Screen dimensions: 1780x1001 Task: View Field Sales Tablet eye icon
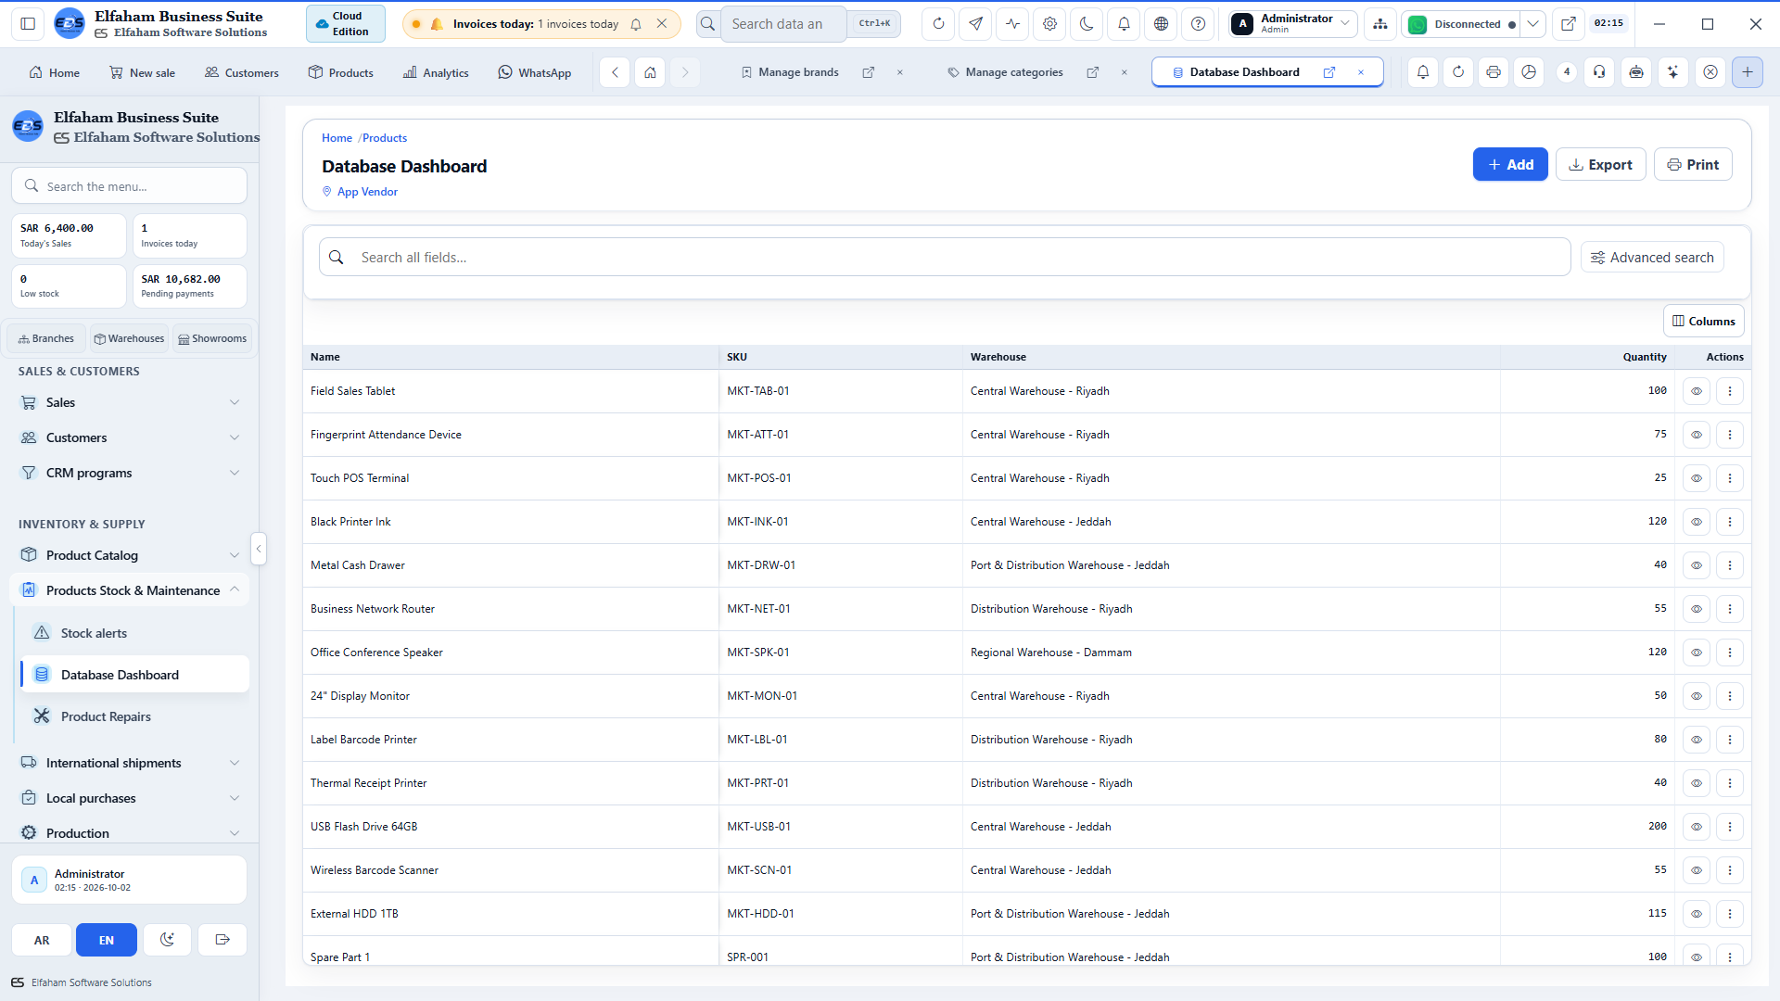(x=1696, y=391)
